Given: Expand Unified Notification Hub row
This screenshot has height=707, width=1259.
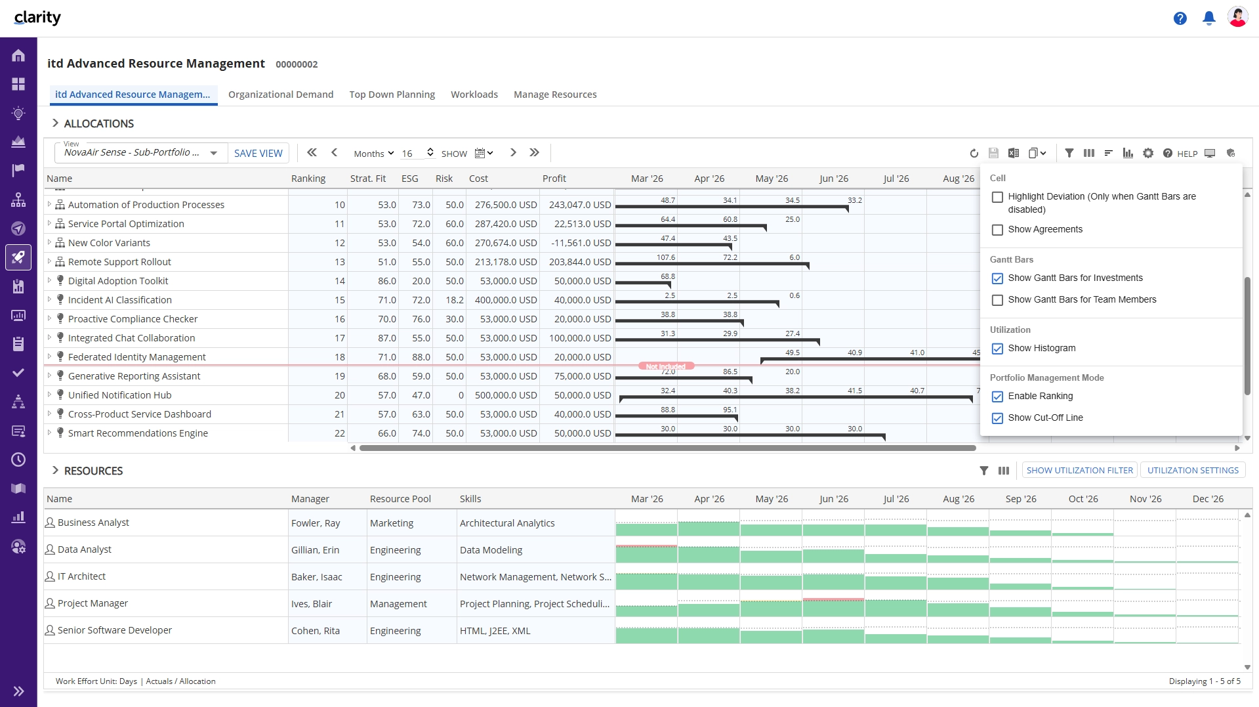Looking at the screenshot, I should coord(49,395).
